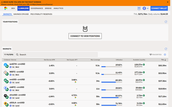The width and height of the screenshot is (172, 107).
Task: Click the search magnifier icon
Action: pyautogui.click(x=17, y=54)
